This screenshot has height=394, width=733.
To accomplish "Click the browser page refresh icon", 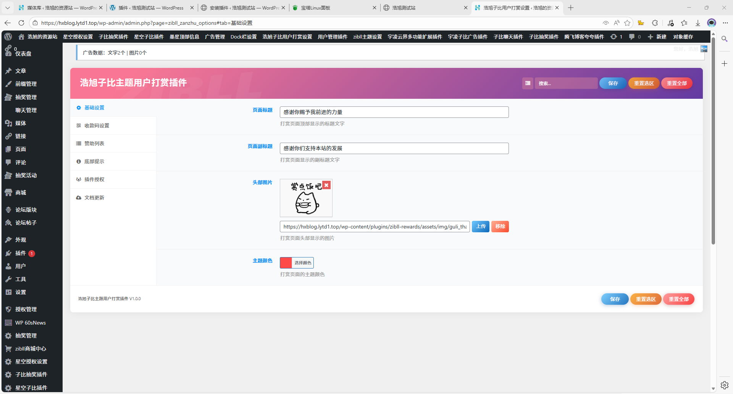I will click(21, 23).
